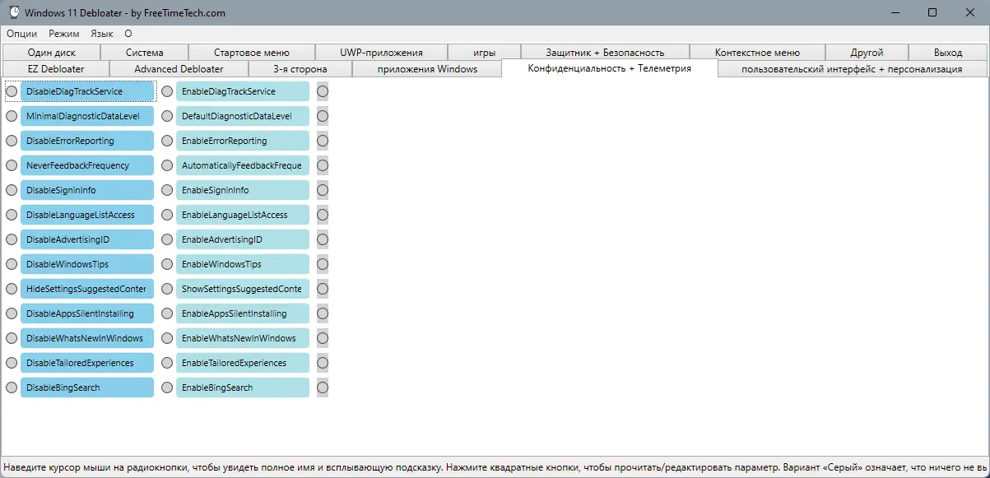Select gray radio button in the DiagTrackService row
990x478 pixels.
pos(323,91)
